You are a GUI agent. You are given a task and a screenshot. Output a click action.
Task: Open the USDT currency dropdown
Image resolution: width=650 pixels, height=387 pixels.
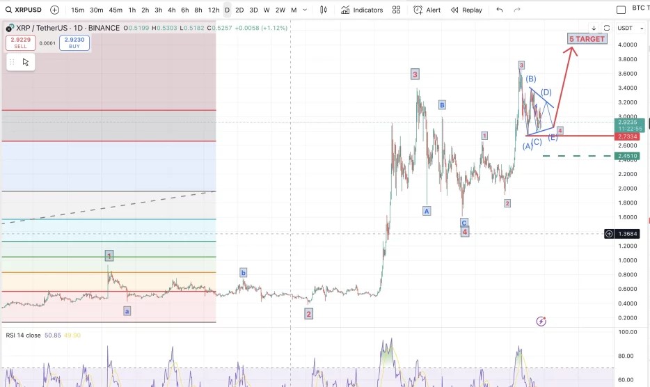coord(630,28)
